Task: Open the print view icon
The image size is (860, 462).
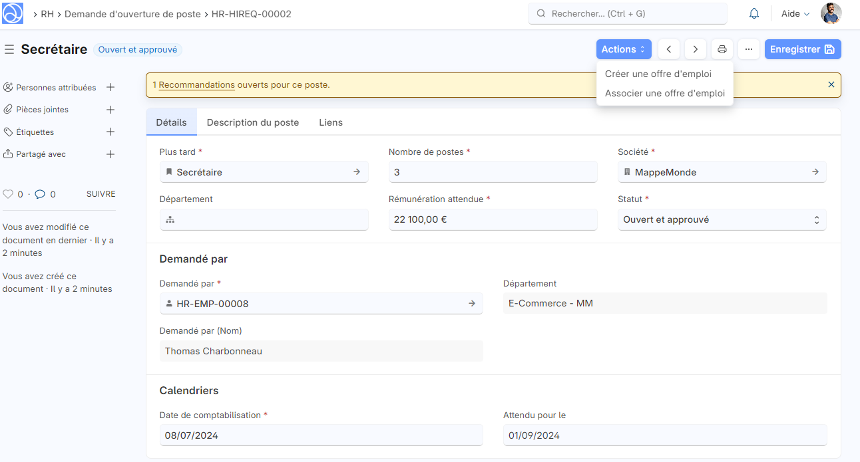Action: [722, 49]
